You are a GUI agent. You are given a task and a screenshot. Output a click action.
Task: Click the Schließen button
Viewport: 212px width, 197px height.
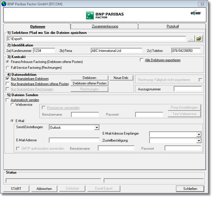pos(190,189)
